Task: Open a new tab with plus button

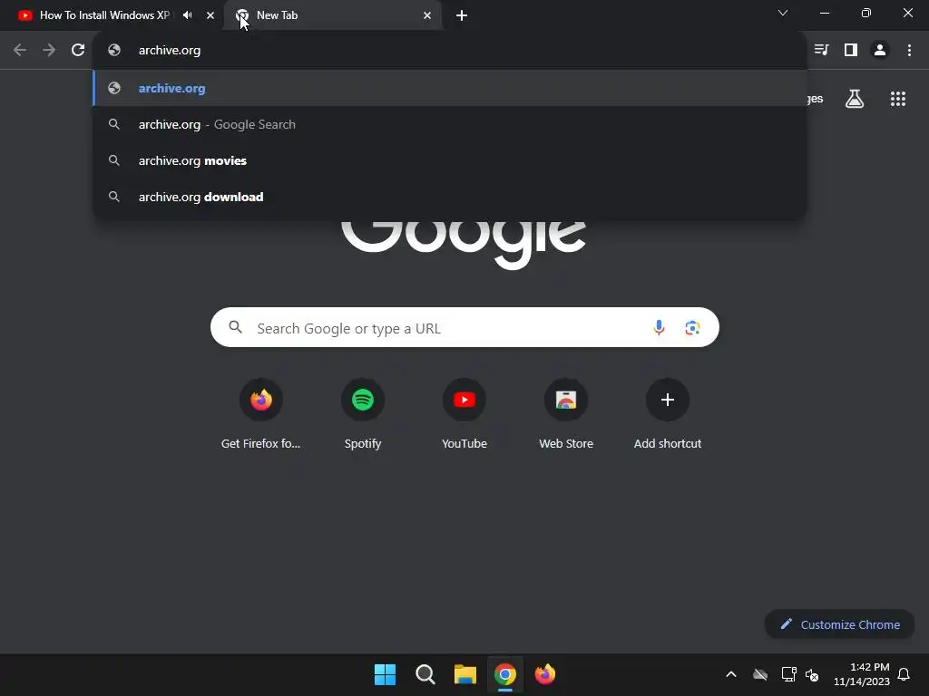Action: pyautogui.click(x=462, y=15)
